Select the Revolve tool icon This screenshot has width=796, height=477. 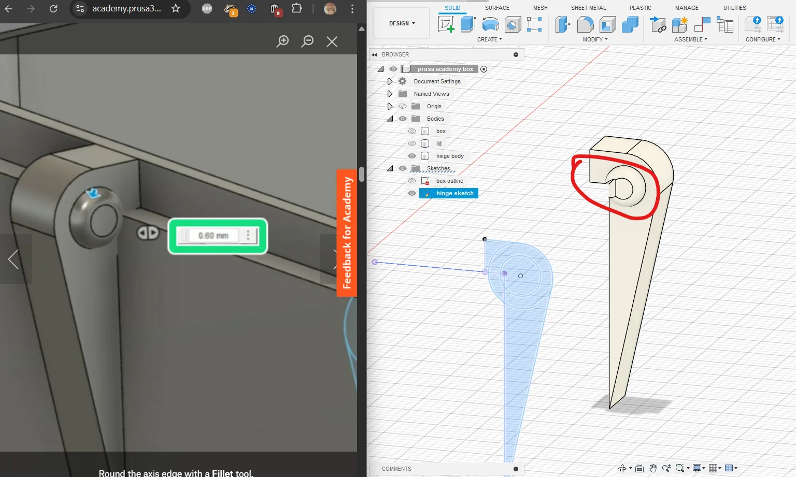click(490, 24)
